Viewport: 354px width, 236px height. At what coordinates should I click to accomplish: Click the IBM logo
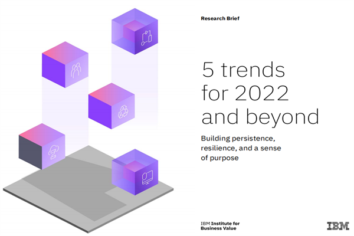[338, 226]
